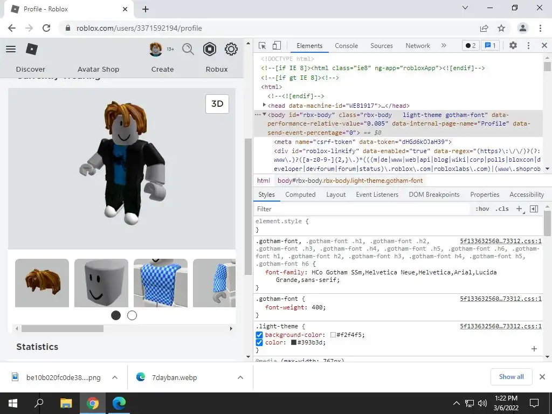Open the Roblox hamburger navigation menu
The height and width of the screenshot is (414, 552).
[x=11, y=49]
